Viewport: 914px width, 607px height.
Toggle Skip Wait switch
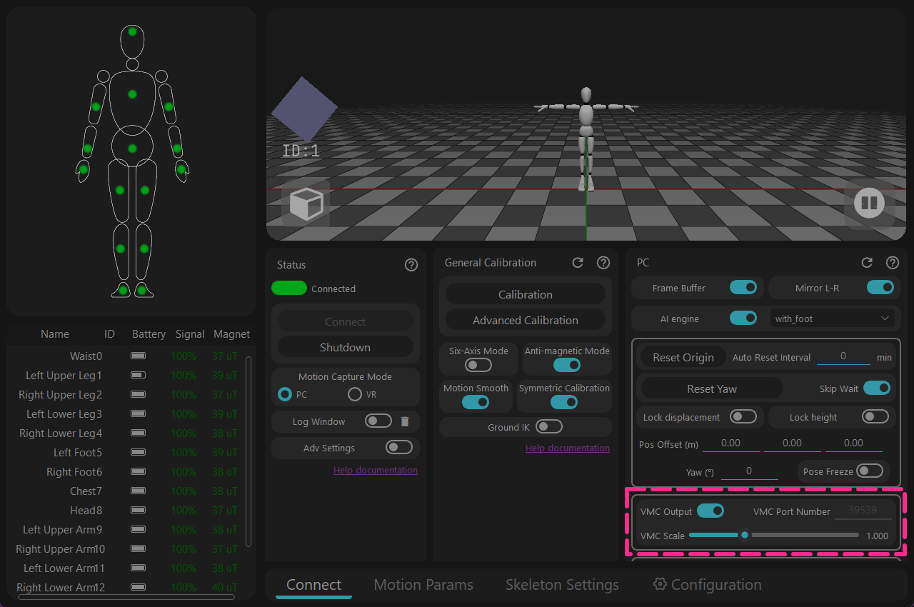[877, 388]
